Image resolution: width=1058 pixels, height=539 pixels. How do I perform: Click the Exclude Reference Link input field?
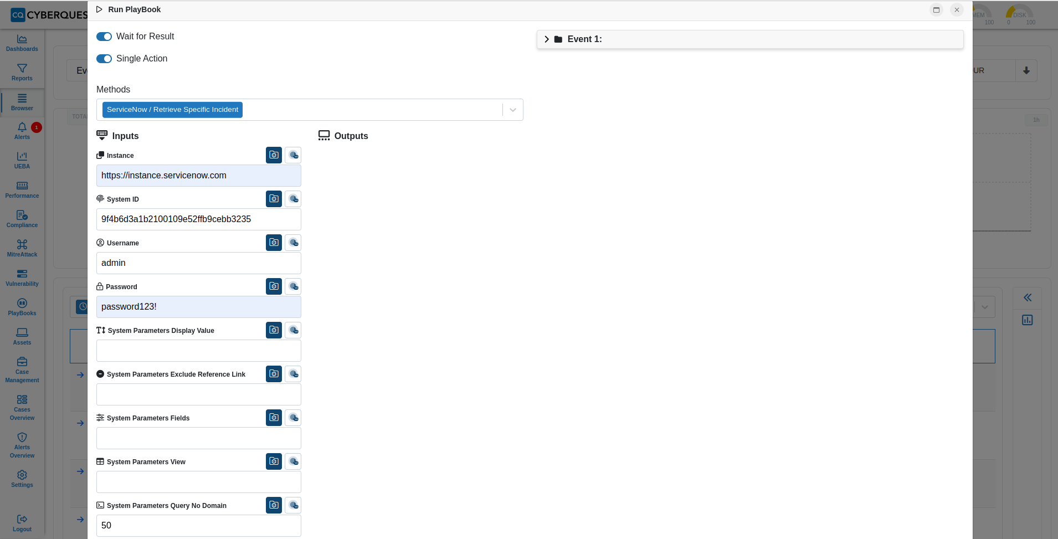click(199, 394)
